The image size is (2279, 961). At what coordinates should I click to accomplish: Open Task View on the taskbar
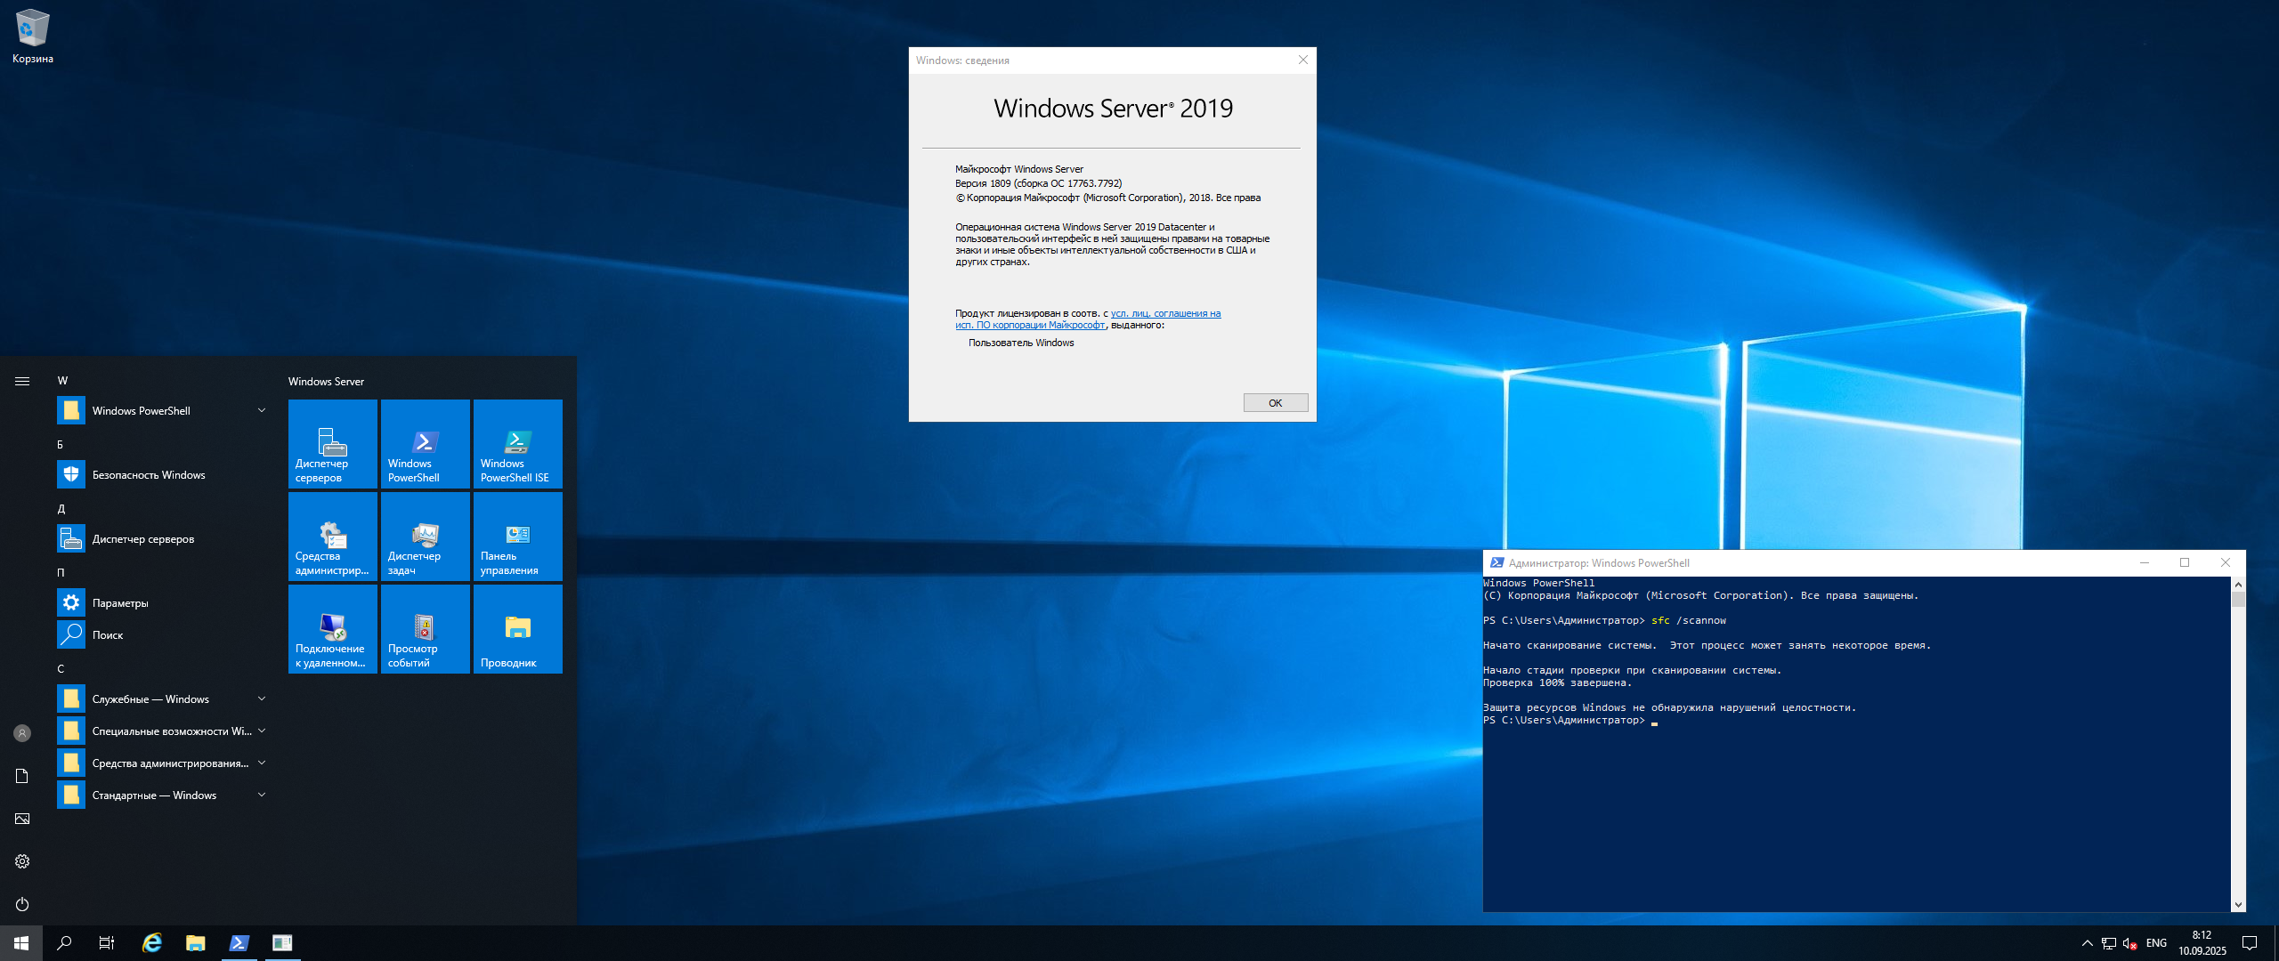tap(107, 943)
